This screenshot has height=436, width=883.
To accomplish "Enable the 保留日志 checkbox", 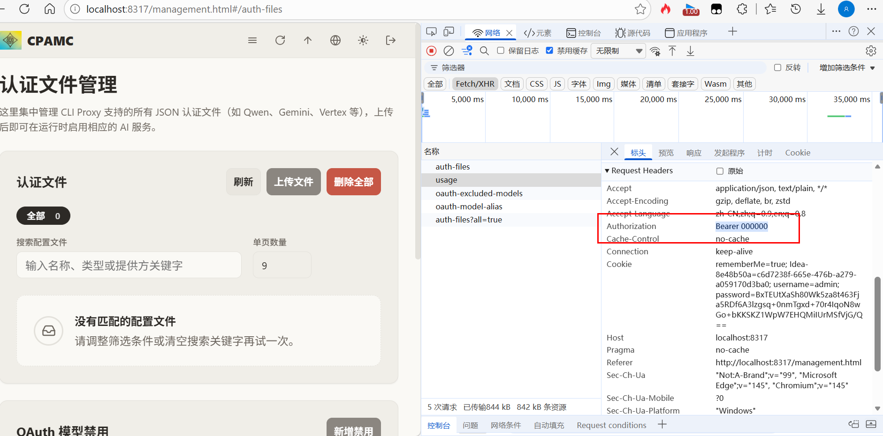I will point(501,51).
